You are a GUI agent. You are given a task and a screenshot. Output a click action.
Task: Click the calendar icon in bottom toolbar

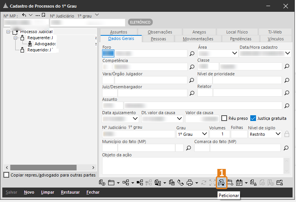click(240, 183)
